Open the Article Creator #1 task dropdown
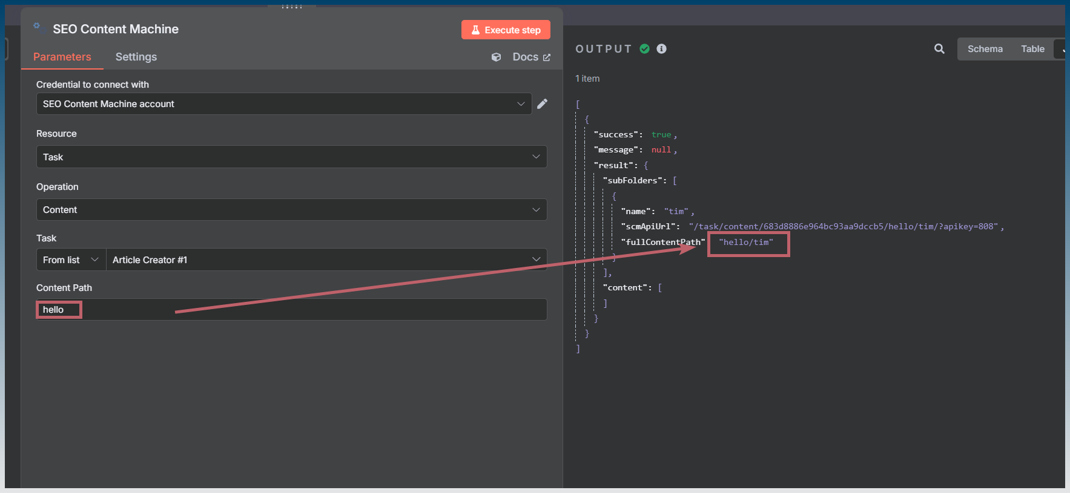Screen dimensions: 1070x493 click(326, 260)
